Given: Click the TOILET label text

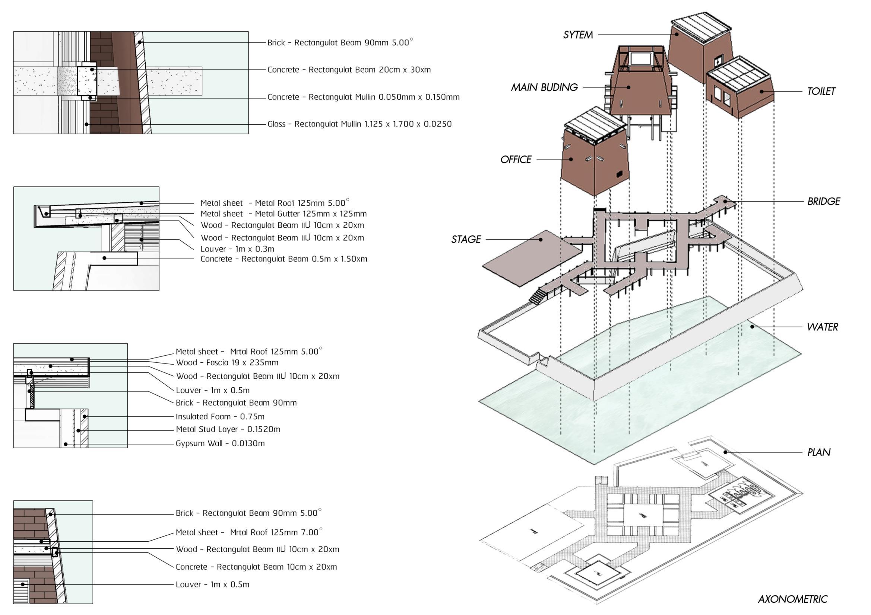Looking at the screenshot, I should (821, 91).
